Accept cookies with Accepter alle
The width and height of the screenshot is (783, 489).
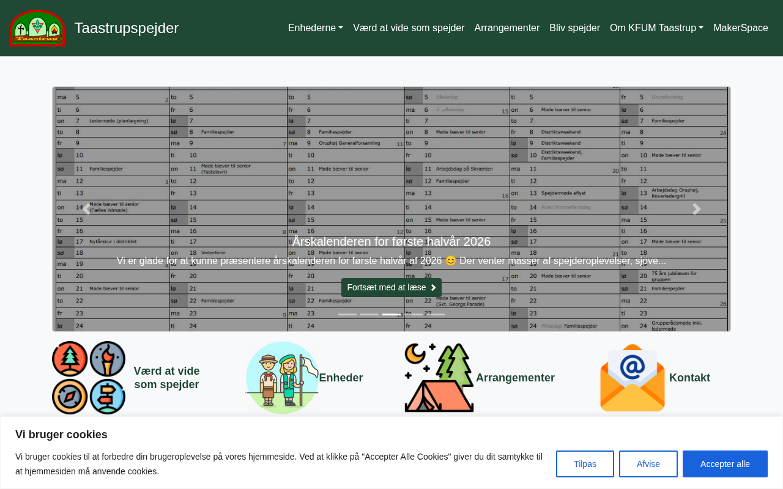click(x=725, y=464)
